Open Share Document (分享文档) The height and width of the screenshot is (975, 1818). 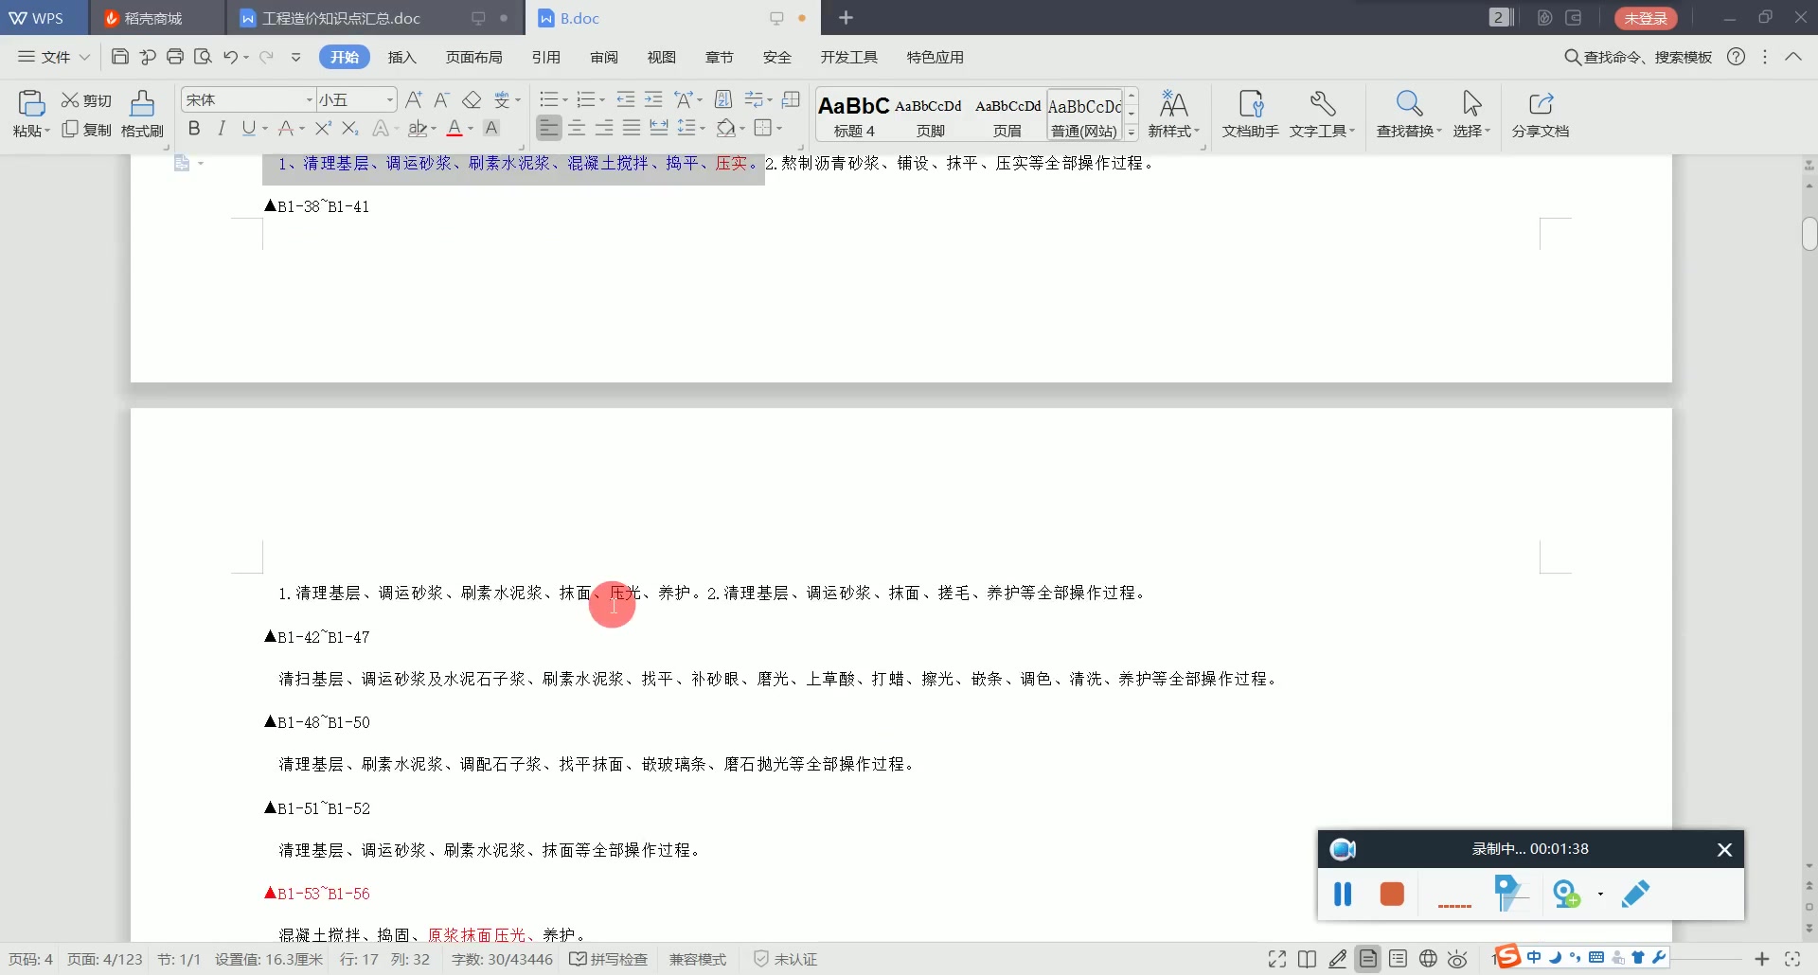(1541, 114)
